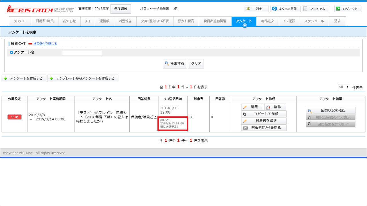Click 検索条件を閉じる link
Screen dimensions: 367x206
pyautogui.click(x=45, y=44)
